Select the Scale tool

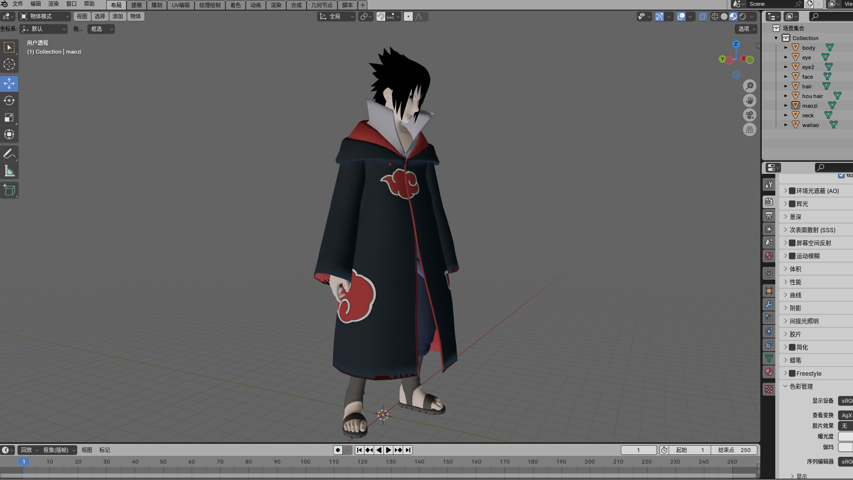pos(9,118)
